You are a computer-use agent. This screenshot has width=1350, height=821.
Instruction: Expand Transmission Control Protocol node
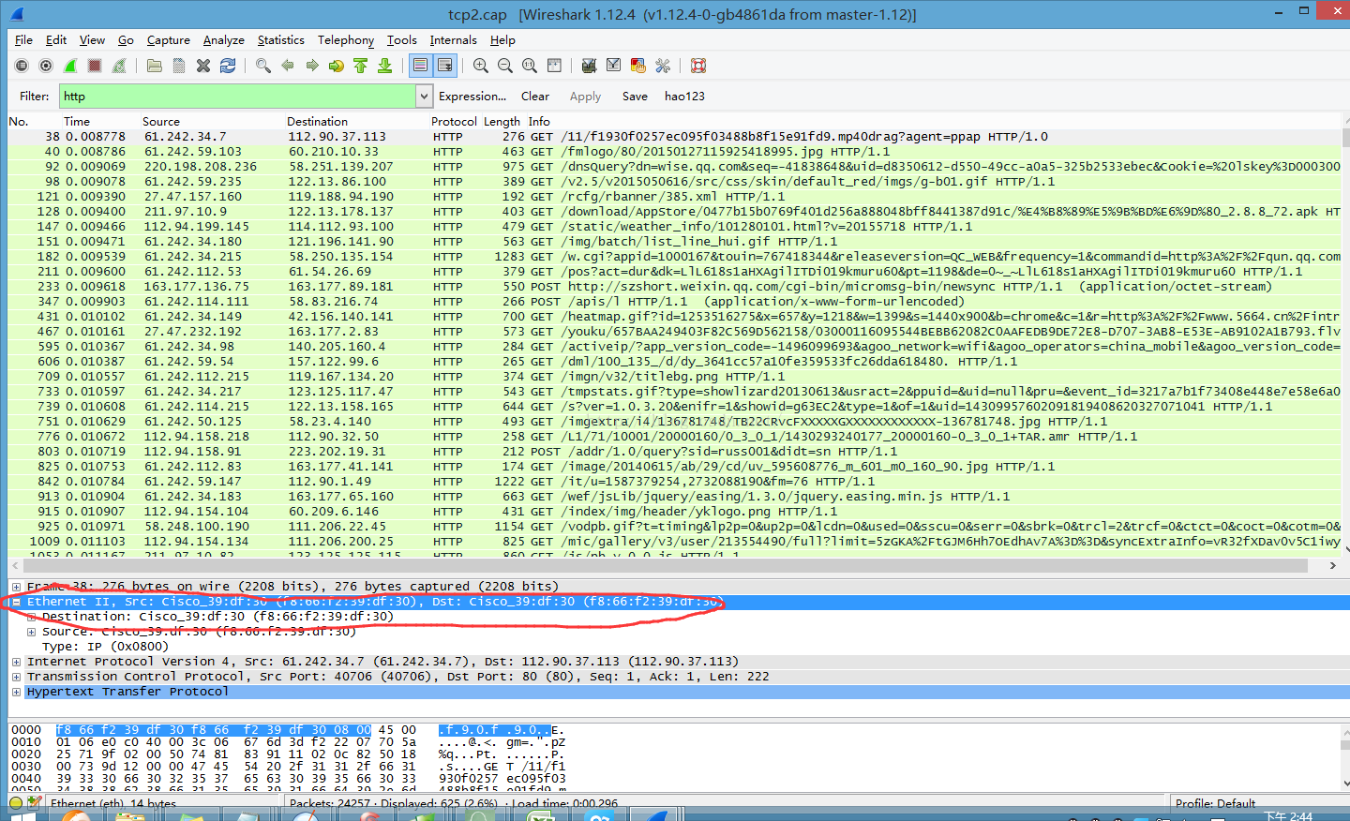tap(16, 677)
